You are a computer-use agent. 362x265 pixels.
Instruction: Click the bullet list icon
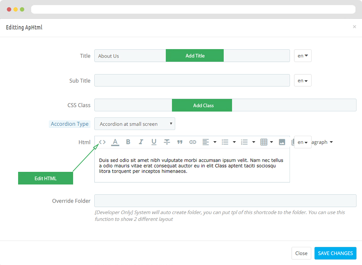point(225,142)
